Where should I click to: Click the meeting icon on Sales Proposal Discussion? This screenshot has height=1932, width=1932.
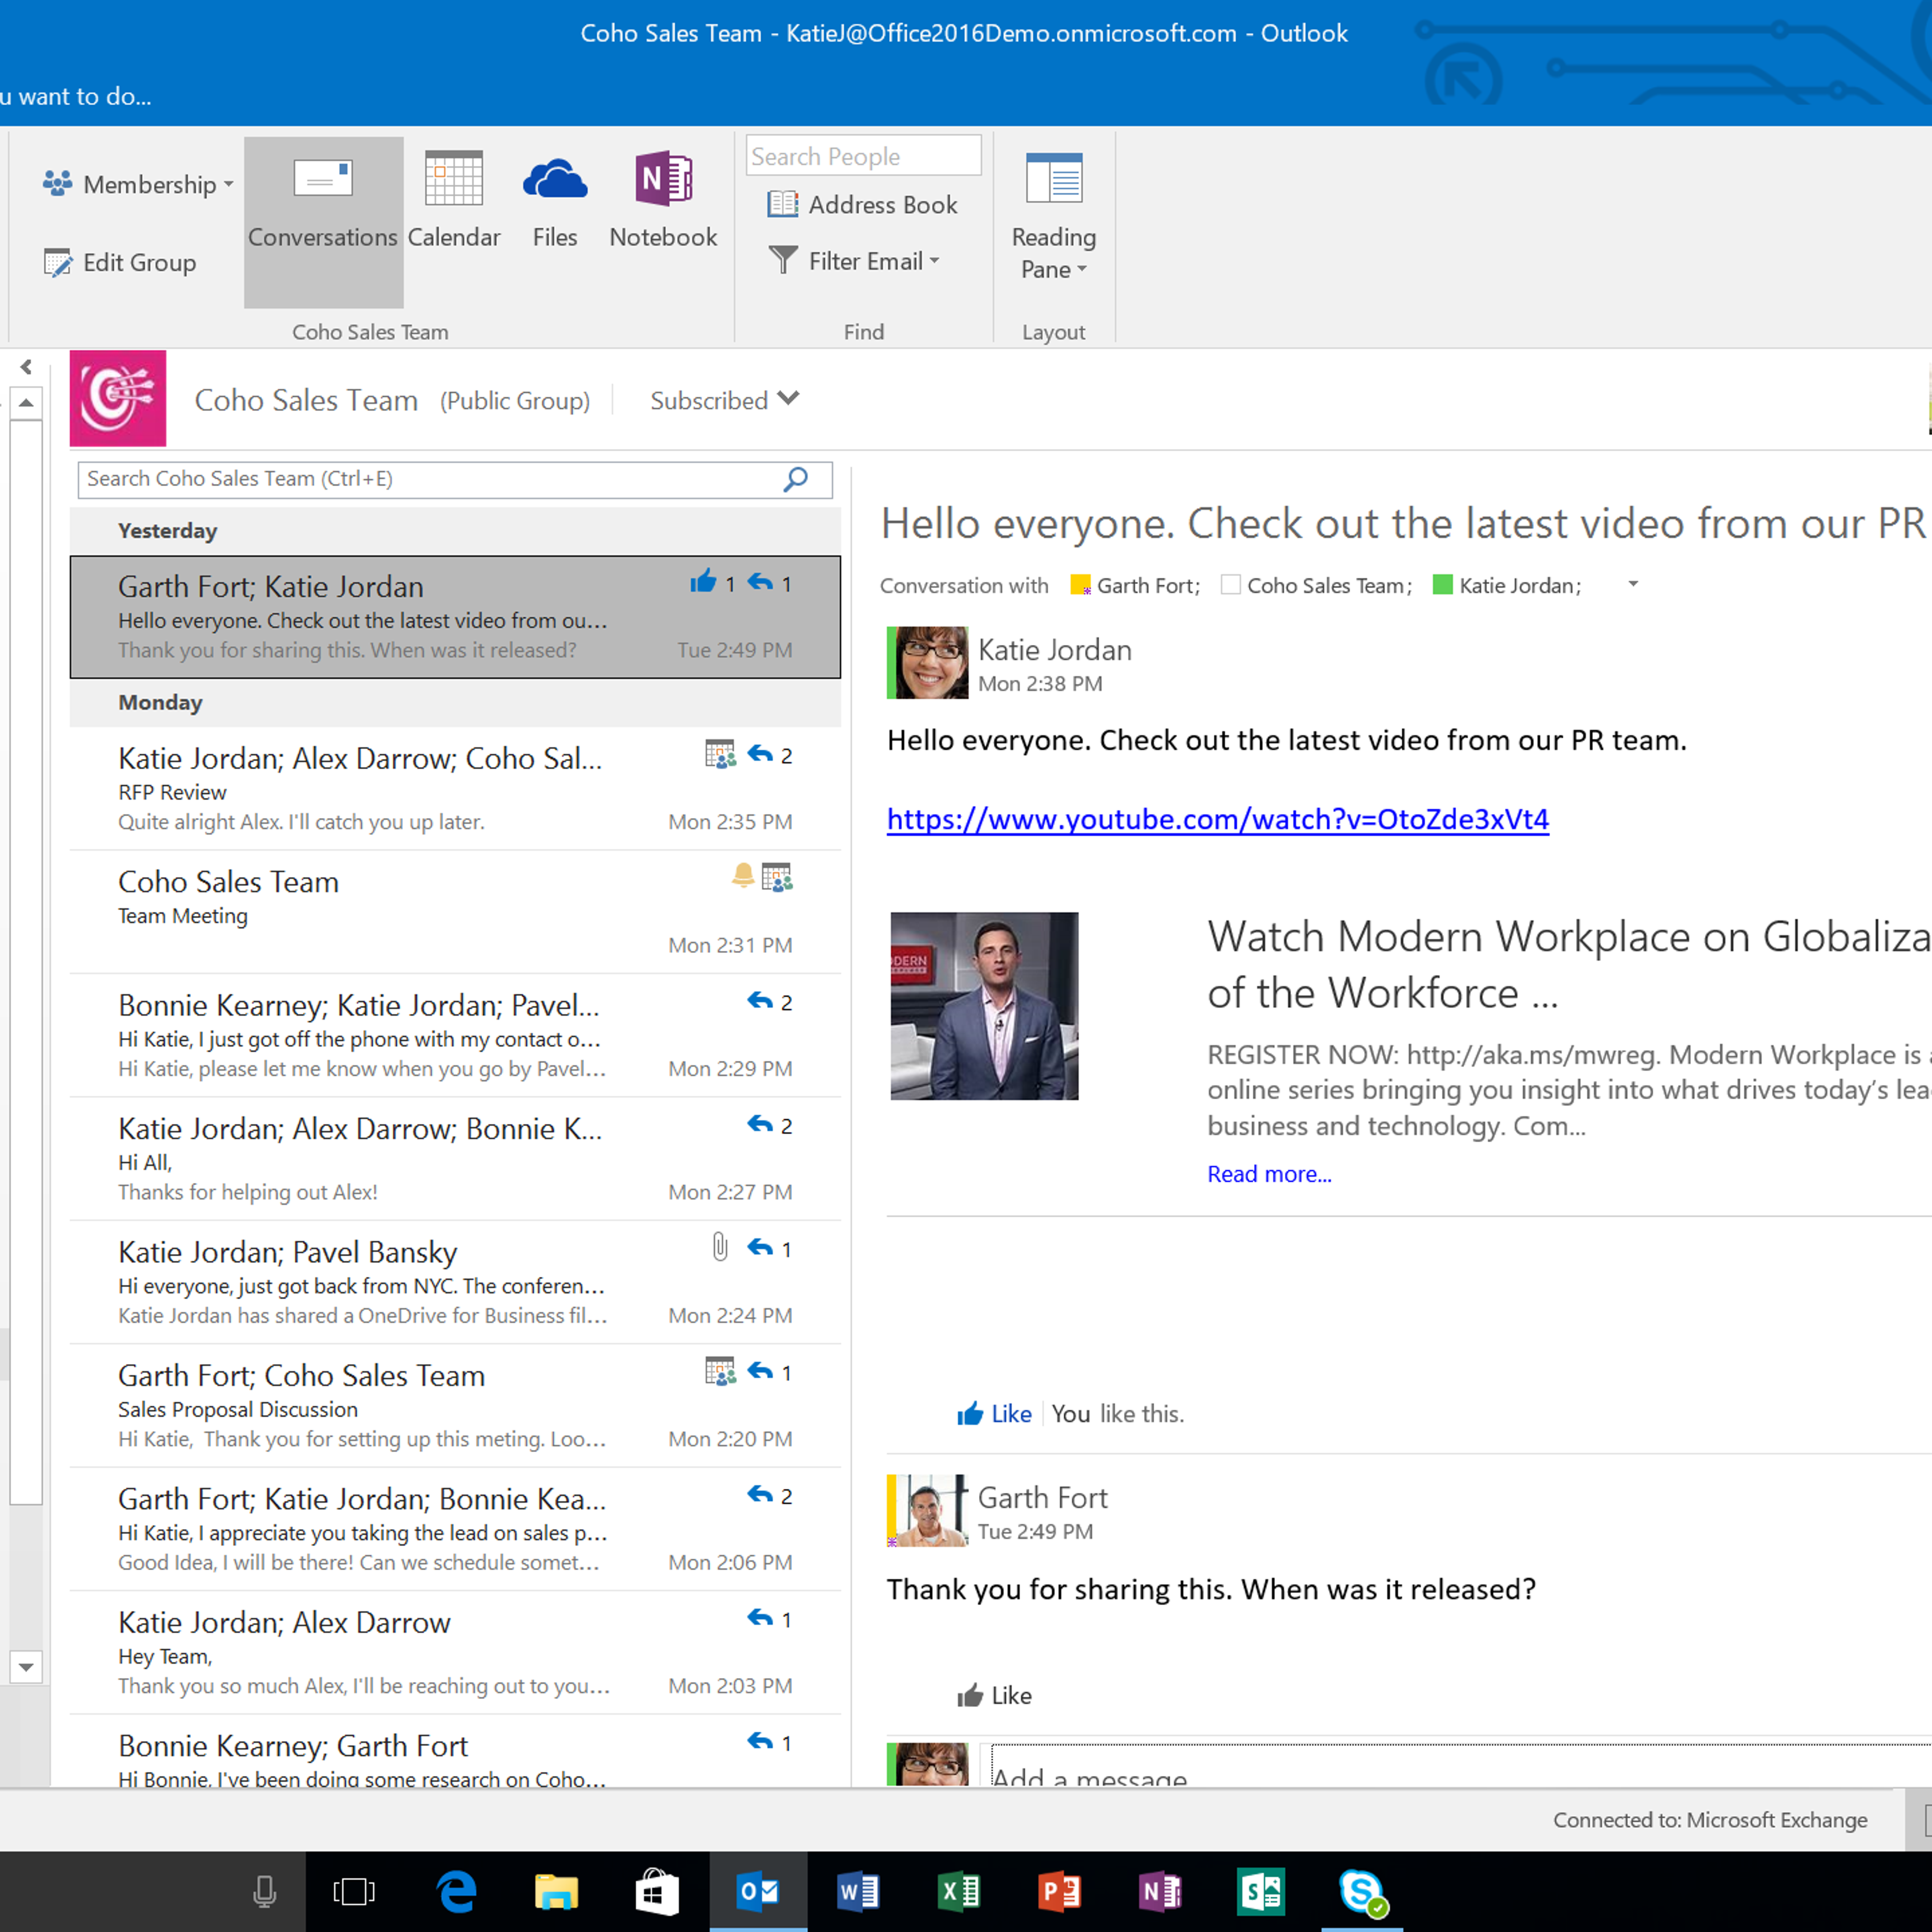coord(720,1371)
